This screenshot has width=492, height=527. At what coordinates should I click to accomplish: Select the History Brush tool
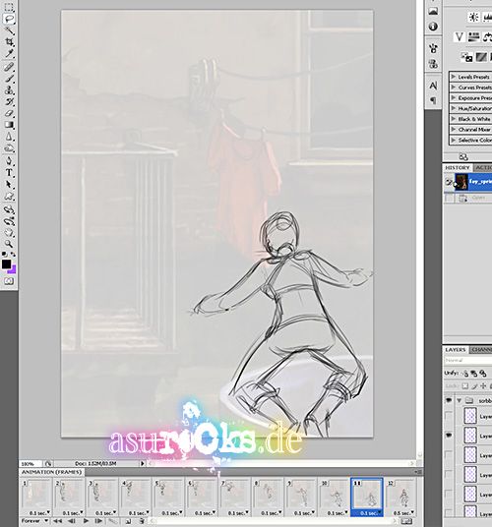[x=9, y=102]
